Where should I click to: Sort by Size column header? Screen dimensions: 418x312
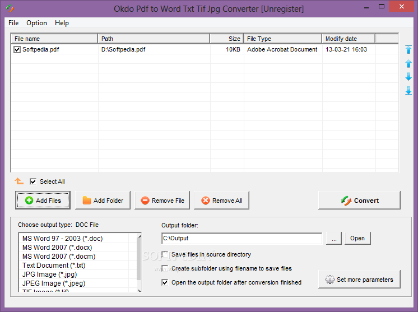click(227, 39)
